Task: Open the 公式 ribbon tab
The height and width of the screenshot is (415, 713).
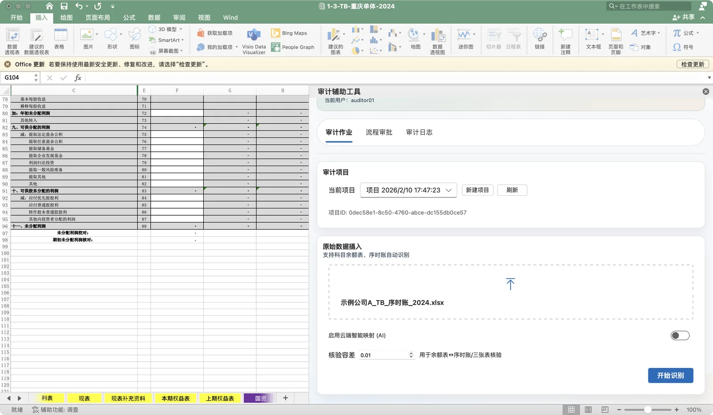Action: tap(129, 17)
